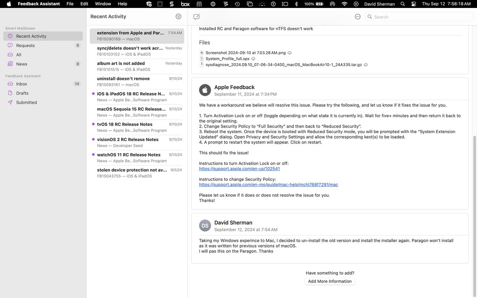Viewport: 477px width, 298px height.
Task: Select feedback 'extension from Apple and Par...'
Action: pos(137,36)
